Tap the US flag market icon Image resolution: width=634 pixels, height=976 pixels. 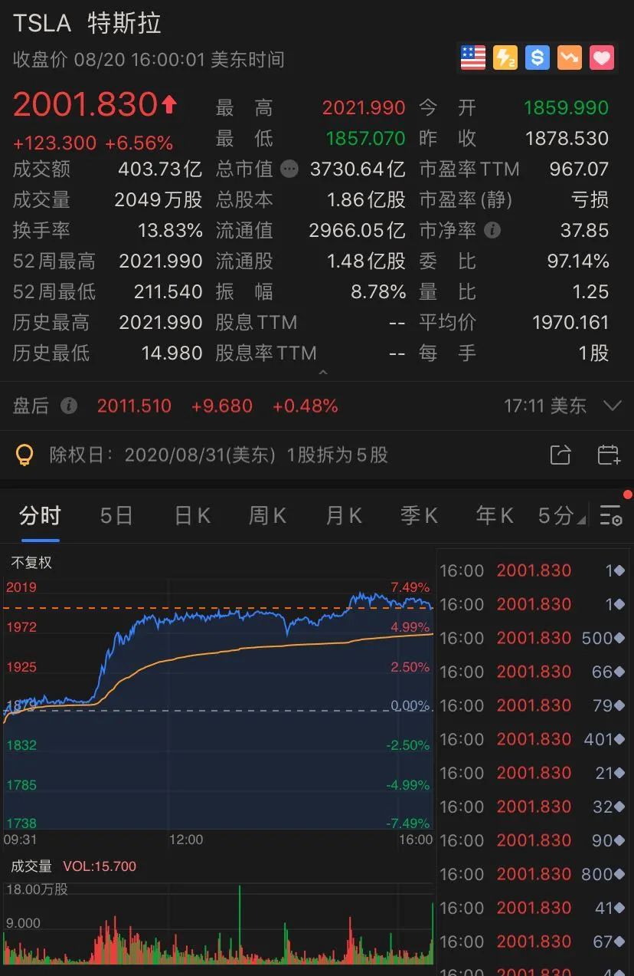(x=473, y=58)
